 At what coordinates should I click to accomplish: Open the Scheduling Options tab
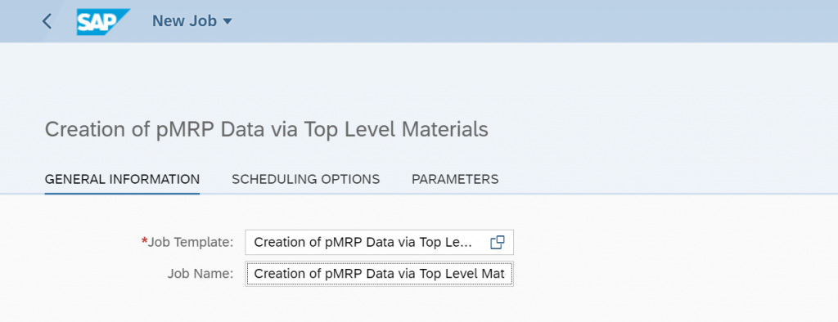(306, 179)
